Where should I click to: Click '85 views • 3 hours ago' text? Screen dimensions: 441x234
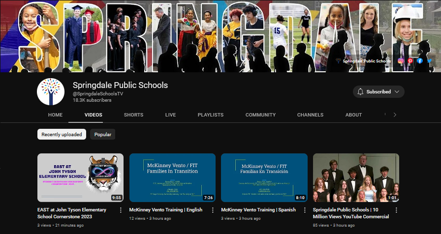[x=334, y=225]
